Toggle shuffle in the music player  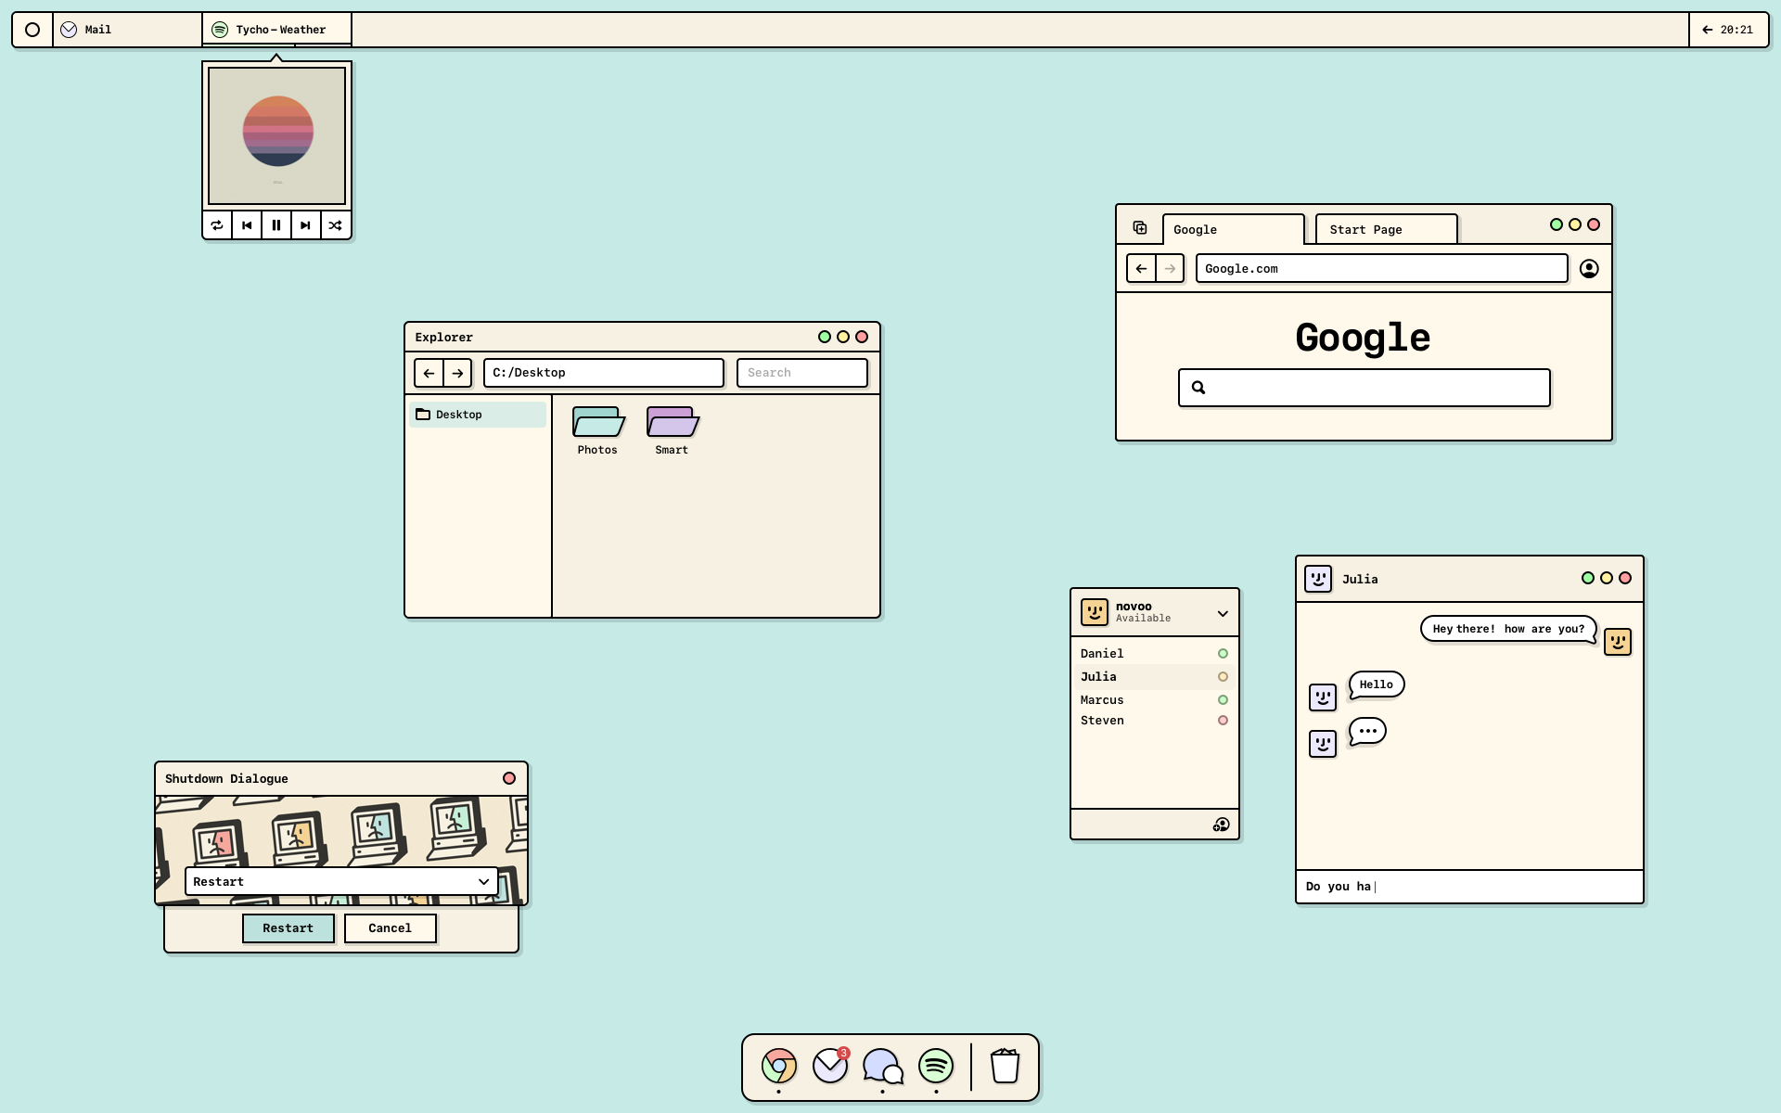336,225
